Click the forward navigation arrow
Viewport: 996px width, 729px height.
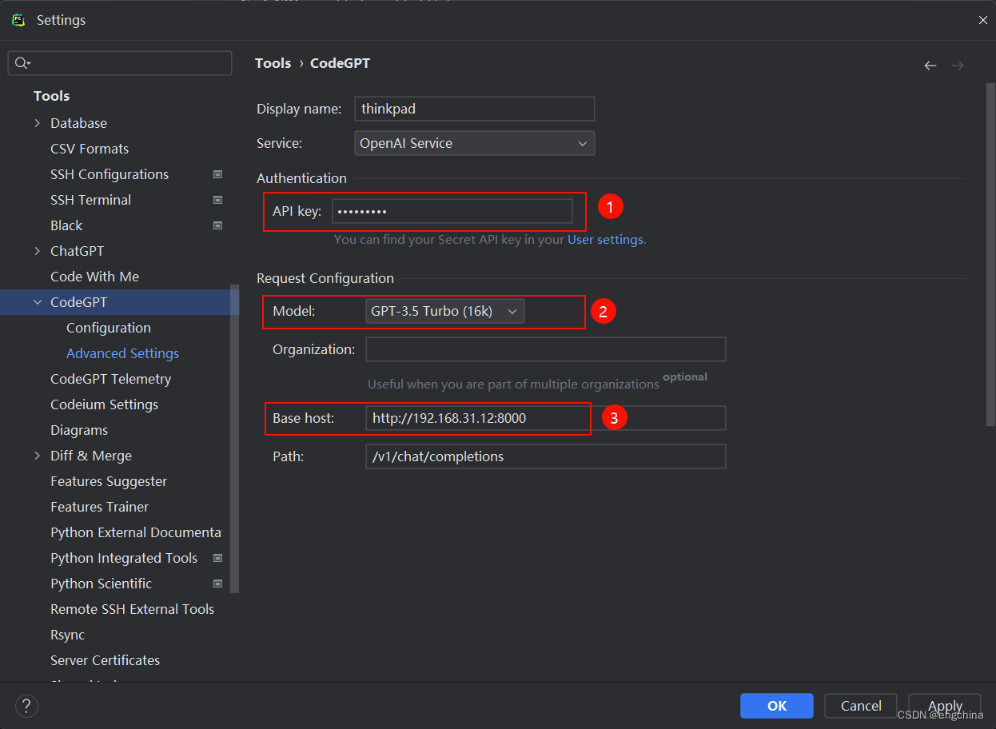coord(958,66)
